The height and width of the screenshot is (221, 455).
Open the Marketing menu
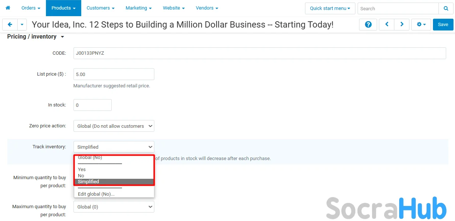[139, 8]
